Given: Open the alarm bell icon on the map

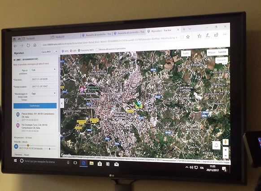Looking at the screenshot, I should 216,145.
